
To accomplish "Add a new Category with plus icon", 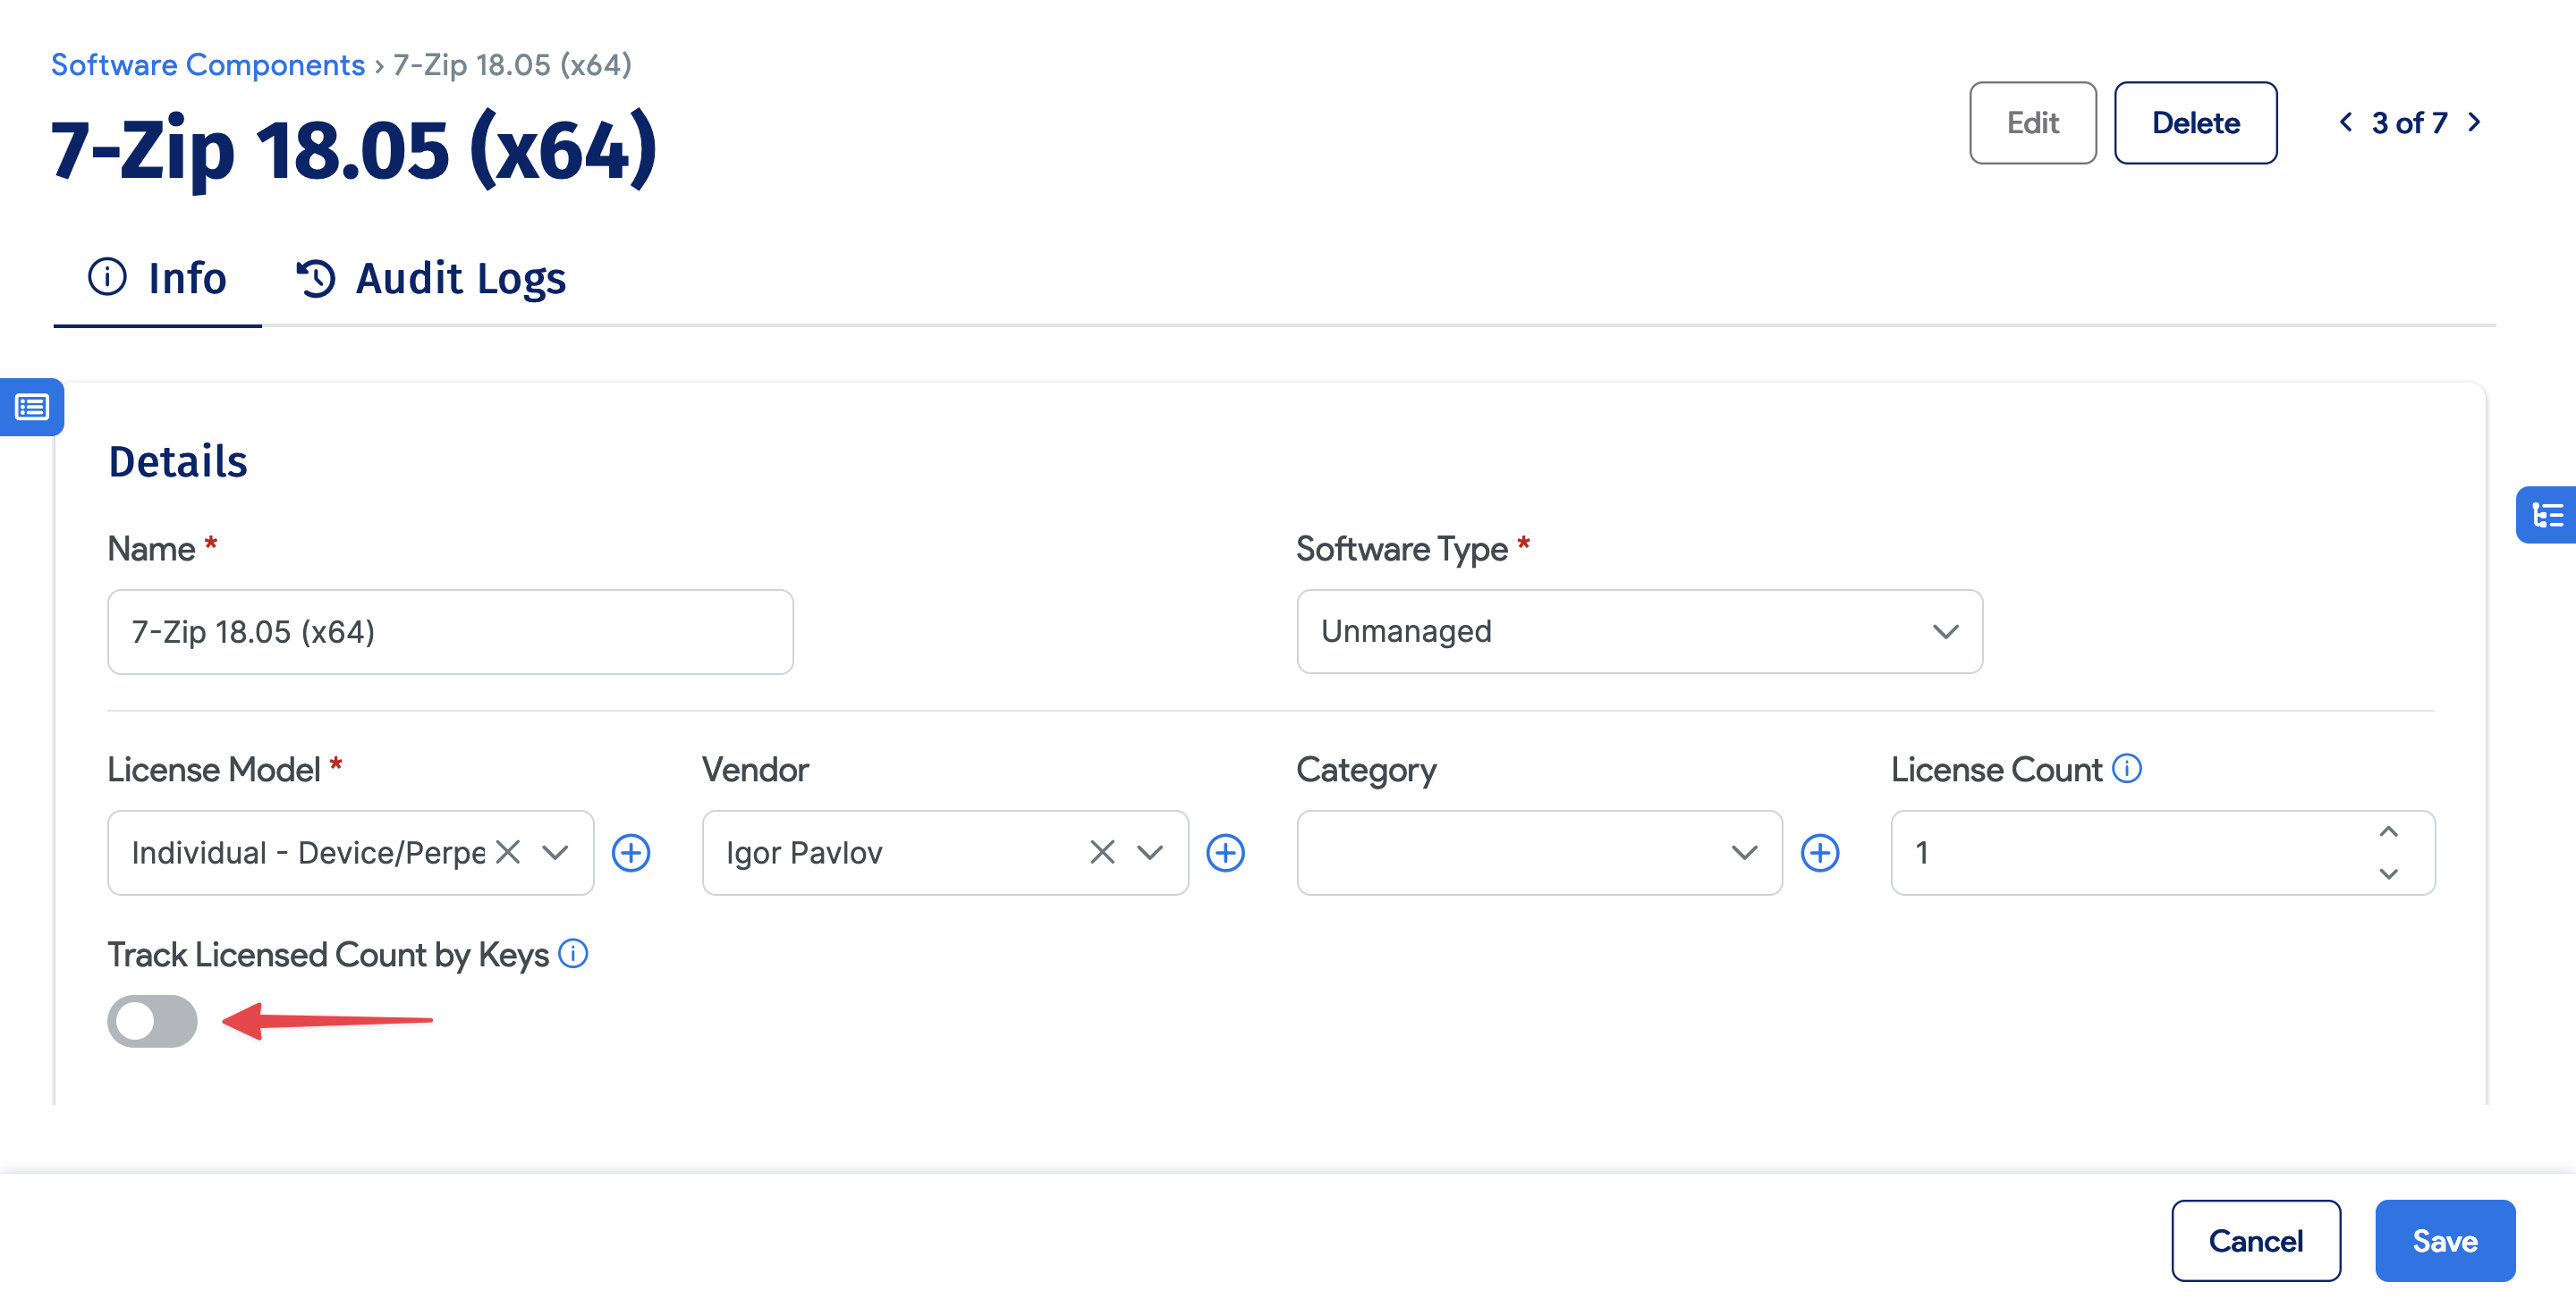I will [x=1820, y=852].
